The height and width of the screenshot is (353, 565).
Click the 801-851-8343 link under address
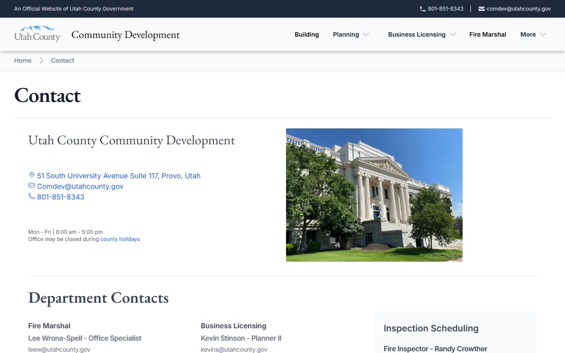coord(60,197)
